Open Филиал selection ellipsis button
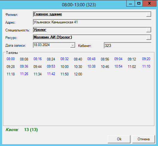The height and width of the screenshot is (146, 158). pos(148,14)
